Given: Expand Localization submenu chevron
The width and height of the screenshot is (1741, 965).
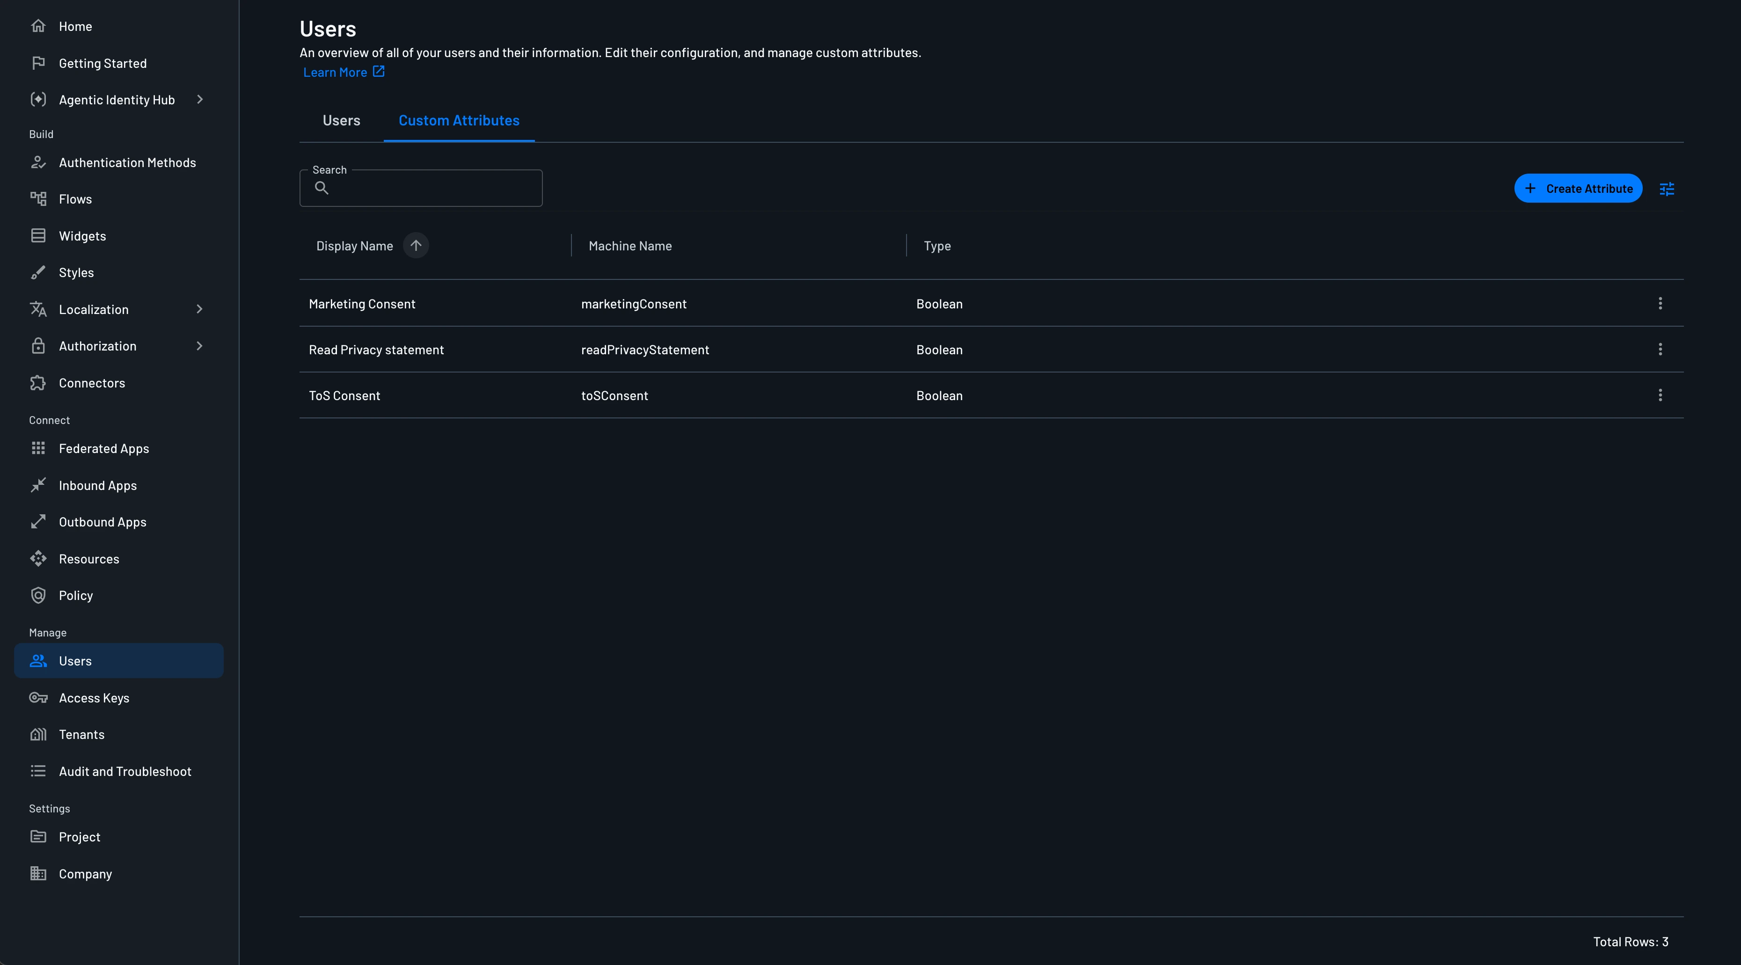Looking at the screenshot, I should 199,309.
